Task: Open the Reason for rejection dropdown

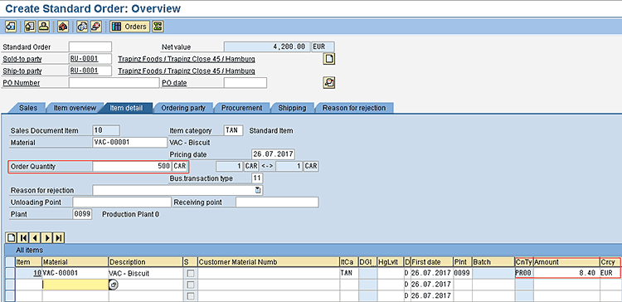Action: click(x=258, y=190)
